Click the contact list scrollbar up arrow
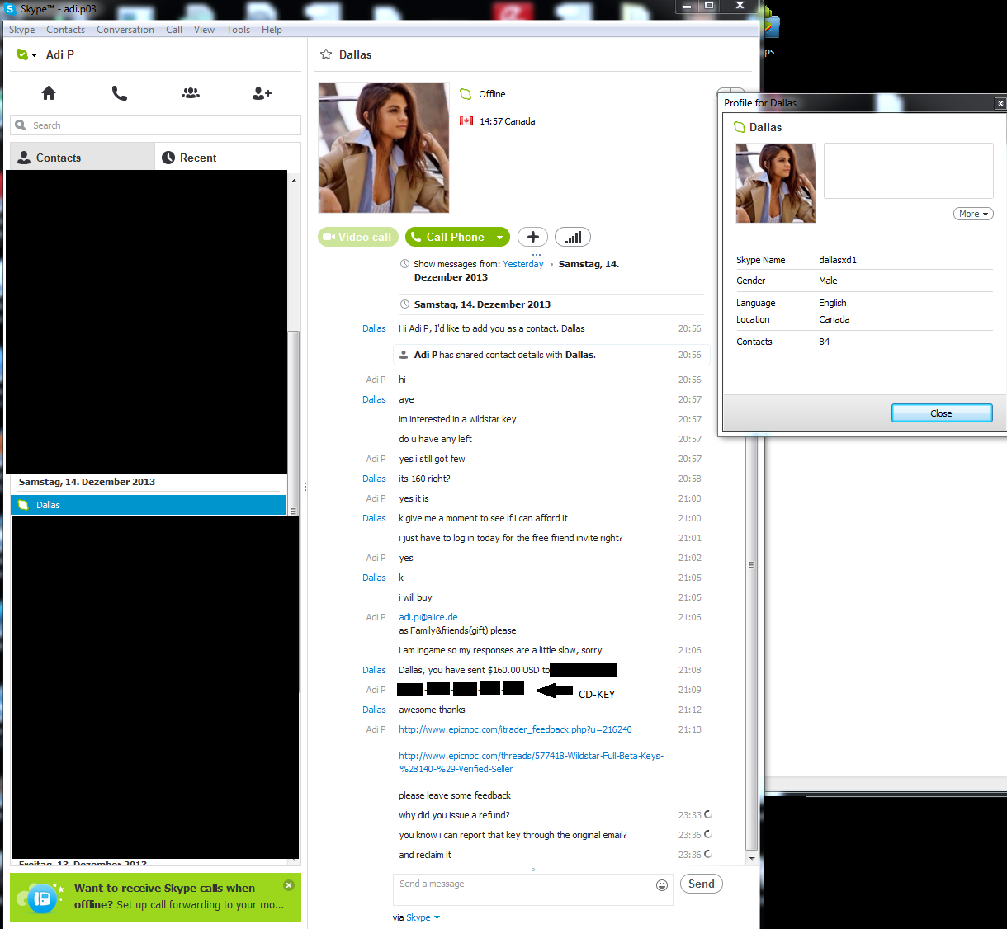This screenshot has height=929, width=1007. pos(294,180)
